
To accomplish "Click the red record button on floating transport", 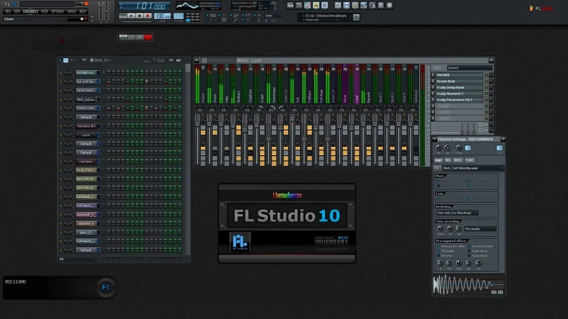I will 148,37.
